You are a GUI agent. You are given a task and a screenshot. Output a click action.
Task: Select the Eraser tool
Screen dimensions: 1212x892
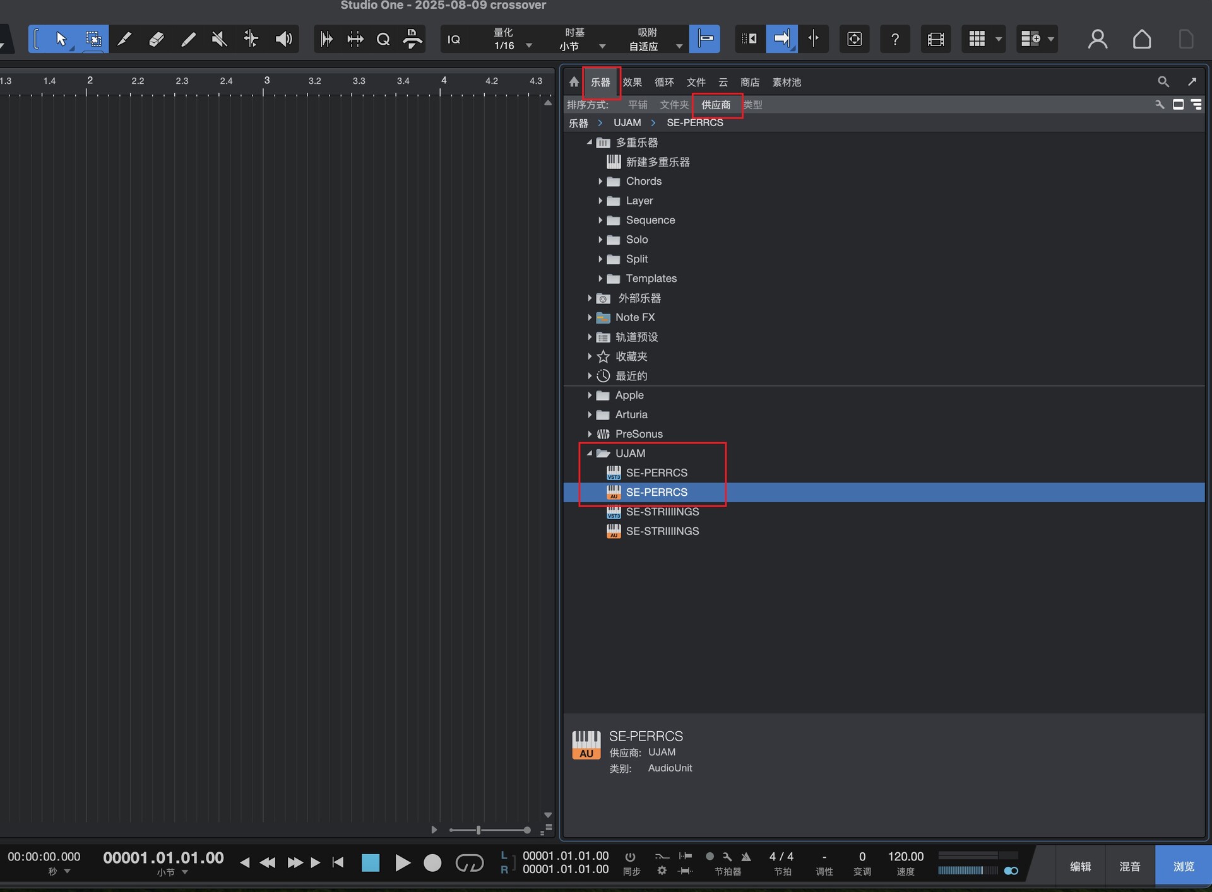pos(156,39)
